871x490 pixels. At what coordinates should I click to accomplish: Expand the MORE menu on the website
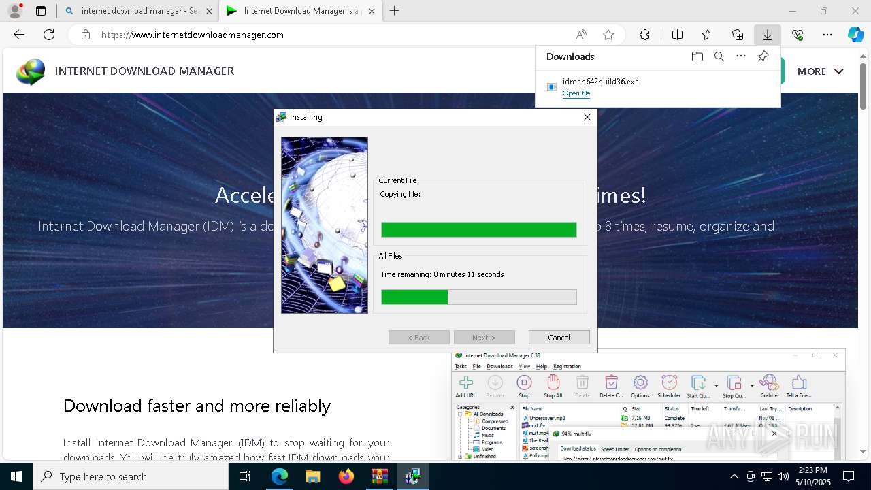[820, 71]
